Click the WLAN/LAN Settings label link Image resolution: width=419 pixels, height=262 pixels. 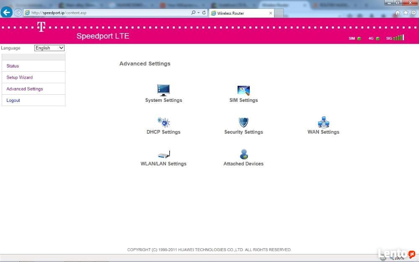pyautogui.click(x=163, y=164)
